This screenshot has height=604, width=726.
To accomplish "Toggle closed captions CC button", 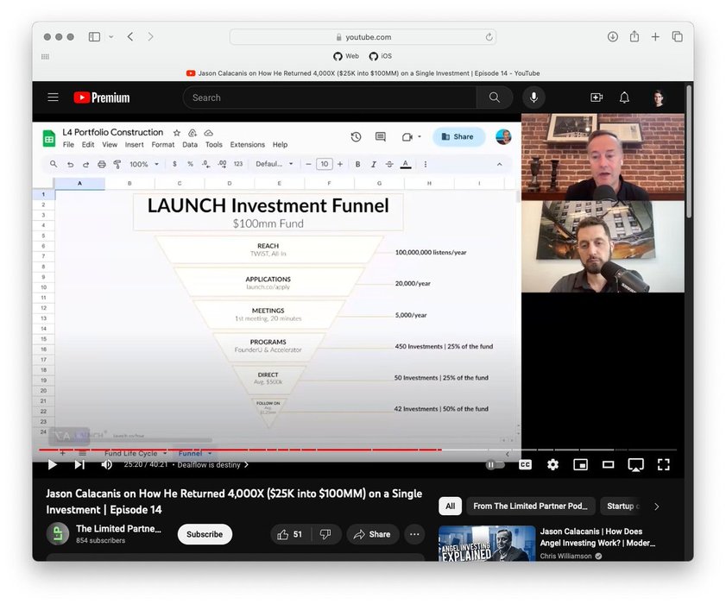I will click(525, 464).
